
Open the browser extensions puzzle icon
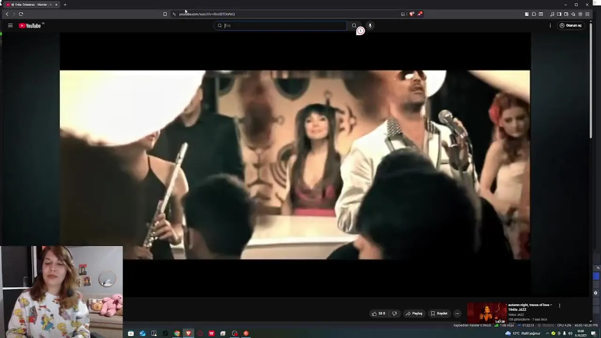[534, 14]
